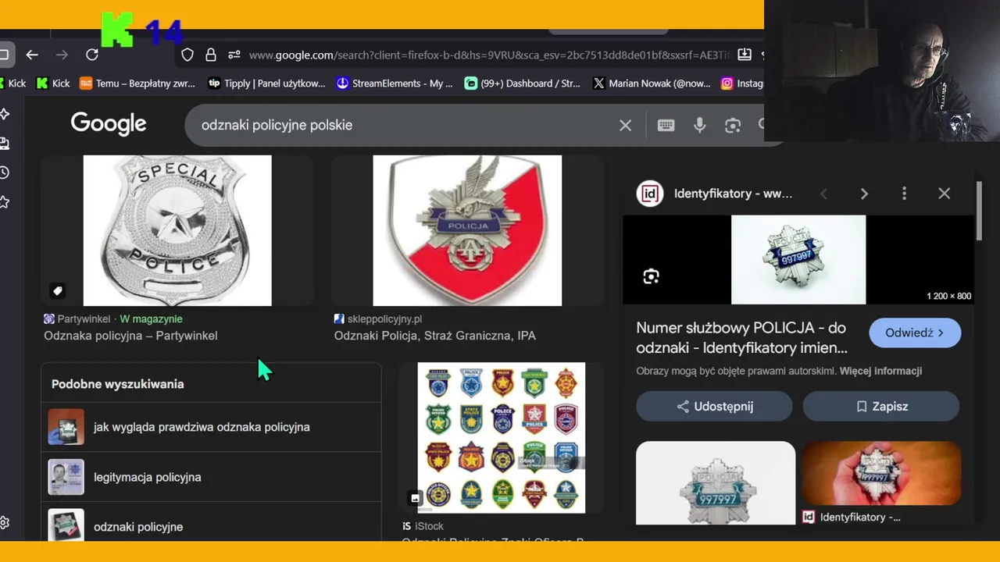Click Odznaka policyjna – Partywinkel caption

[x=130, y=336]
